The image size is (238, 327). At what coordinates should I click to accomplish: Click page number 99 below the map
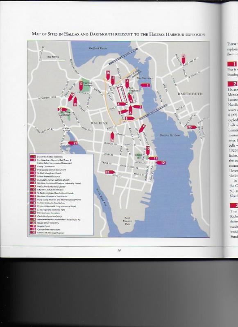[x=119, y=251]
